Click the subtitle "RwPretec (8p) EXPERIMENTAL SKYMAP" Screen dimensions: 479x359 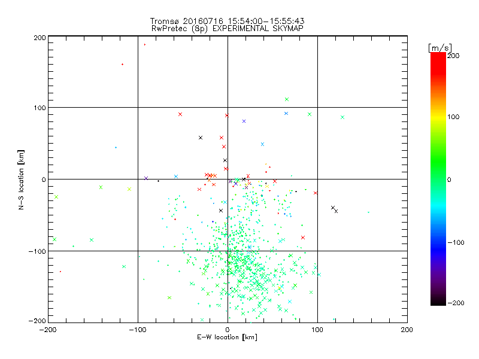pos(227,28)
